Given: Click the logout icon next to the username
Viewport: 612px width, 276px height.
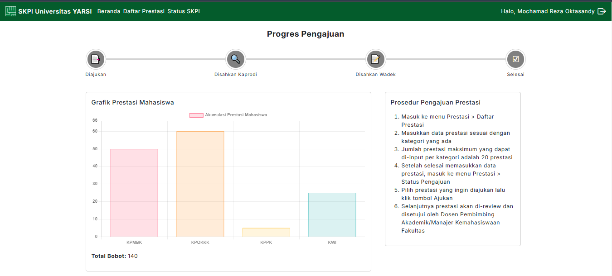Looking at the screenshot, I should [602, 11].
